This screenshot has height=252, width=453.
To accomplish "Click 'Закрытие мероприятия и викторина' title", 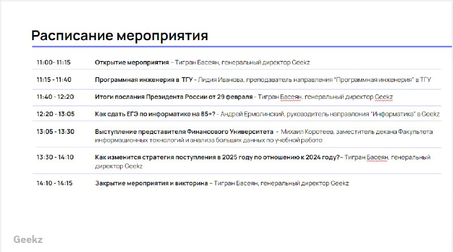I will (x=151, y=184).
